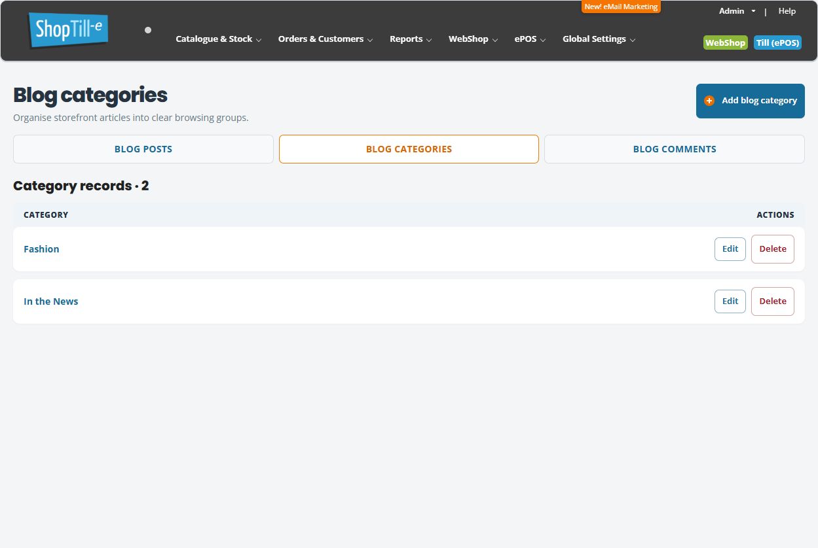Open the In the News category link

(51, 301)
